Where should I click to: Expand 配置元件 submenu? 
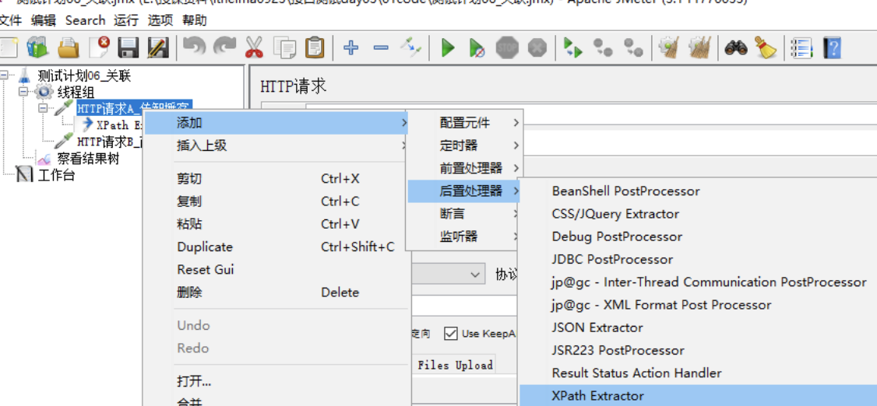click(464, 122)
